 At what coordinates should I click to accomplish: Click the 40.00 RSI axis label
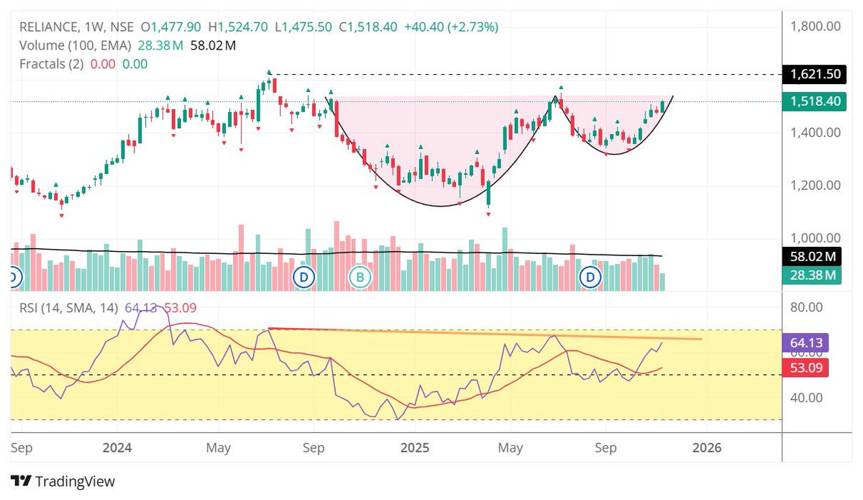coord(805,397)
